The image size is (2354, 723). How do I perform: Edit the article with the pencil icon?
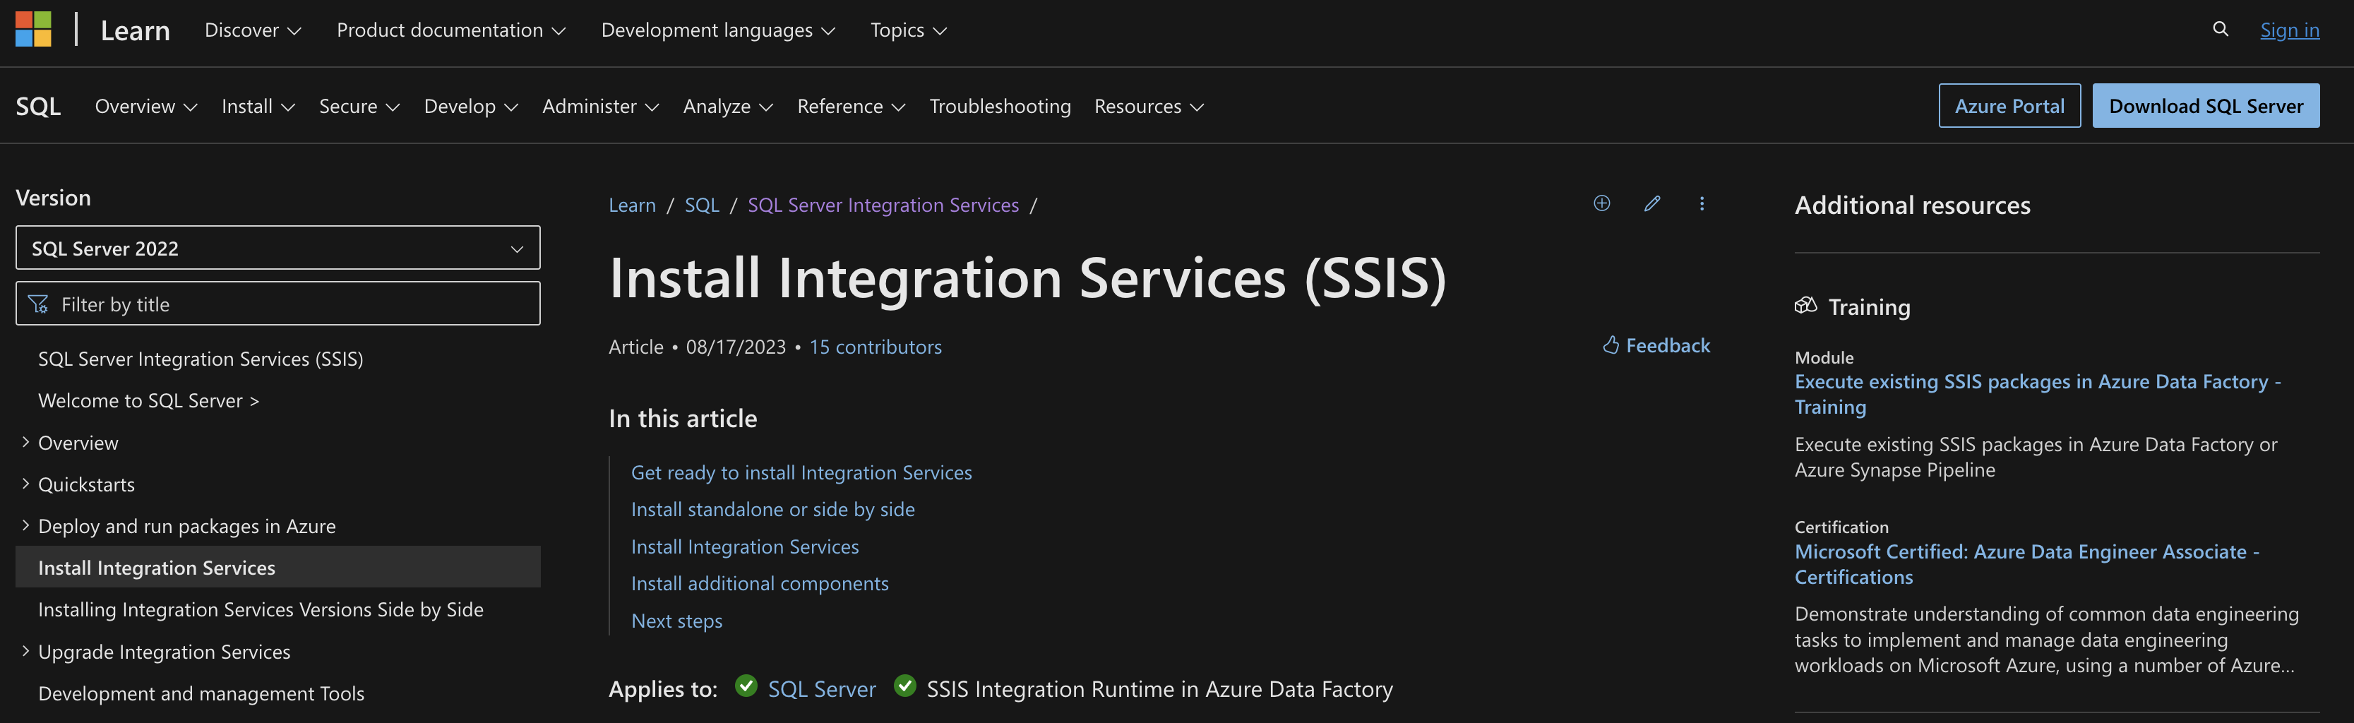[1651, 203]
